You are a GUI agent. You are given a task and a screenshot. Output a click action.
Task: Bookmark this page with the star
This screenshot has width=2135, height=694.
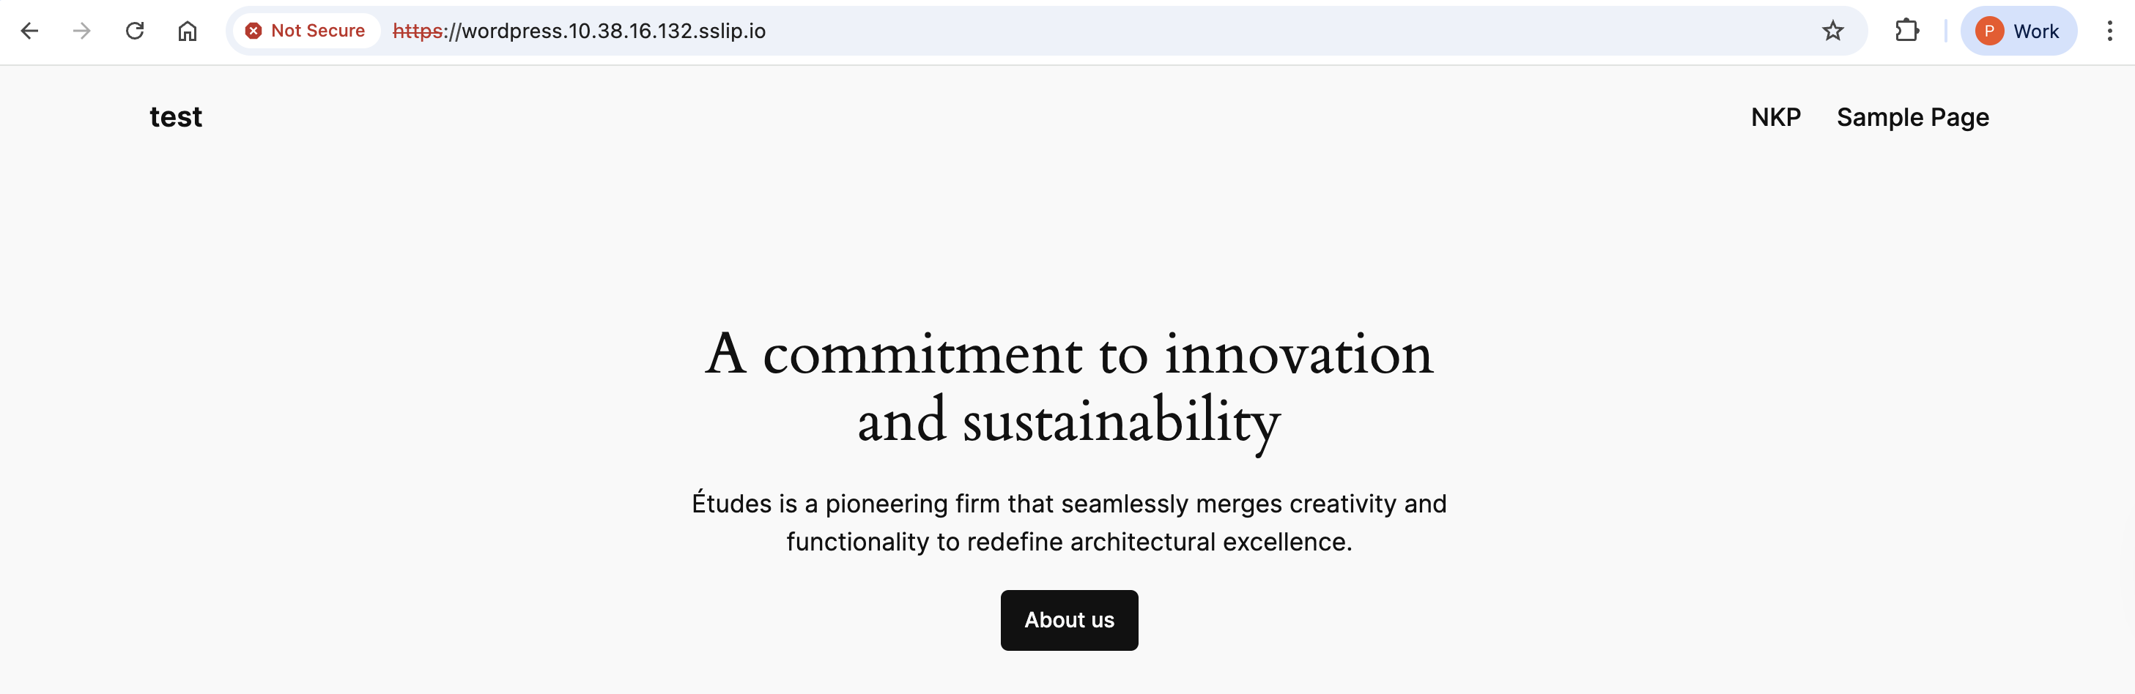1832,31
